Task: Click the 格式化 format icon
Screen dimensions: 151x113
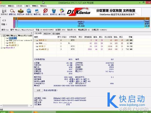Action: [46, 12]
